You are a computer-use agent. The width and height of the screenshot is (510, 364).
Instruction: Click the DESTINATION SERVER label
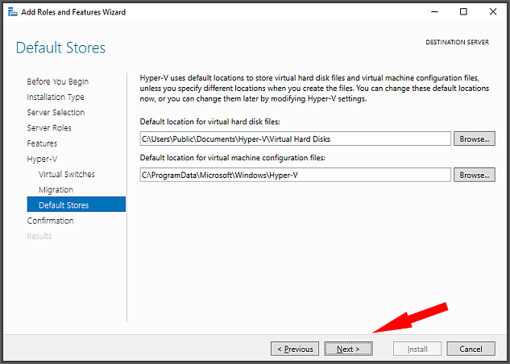[x=458, y=42]
